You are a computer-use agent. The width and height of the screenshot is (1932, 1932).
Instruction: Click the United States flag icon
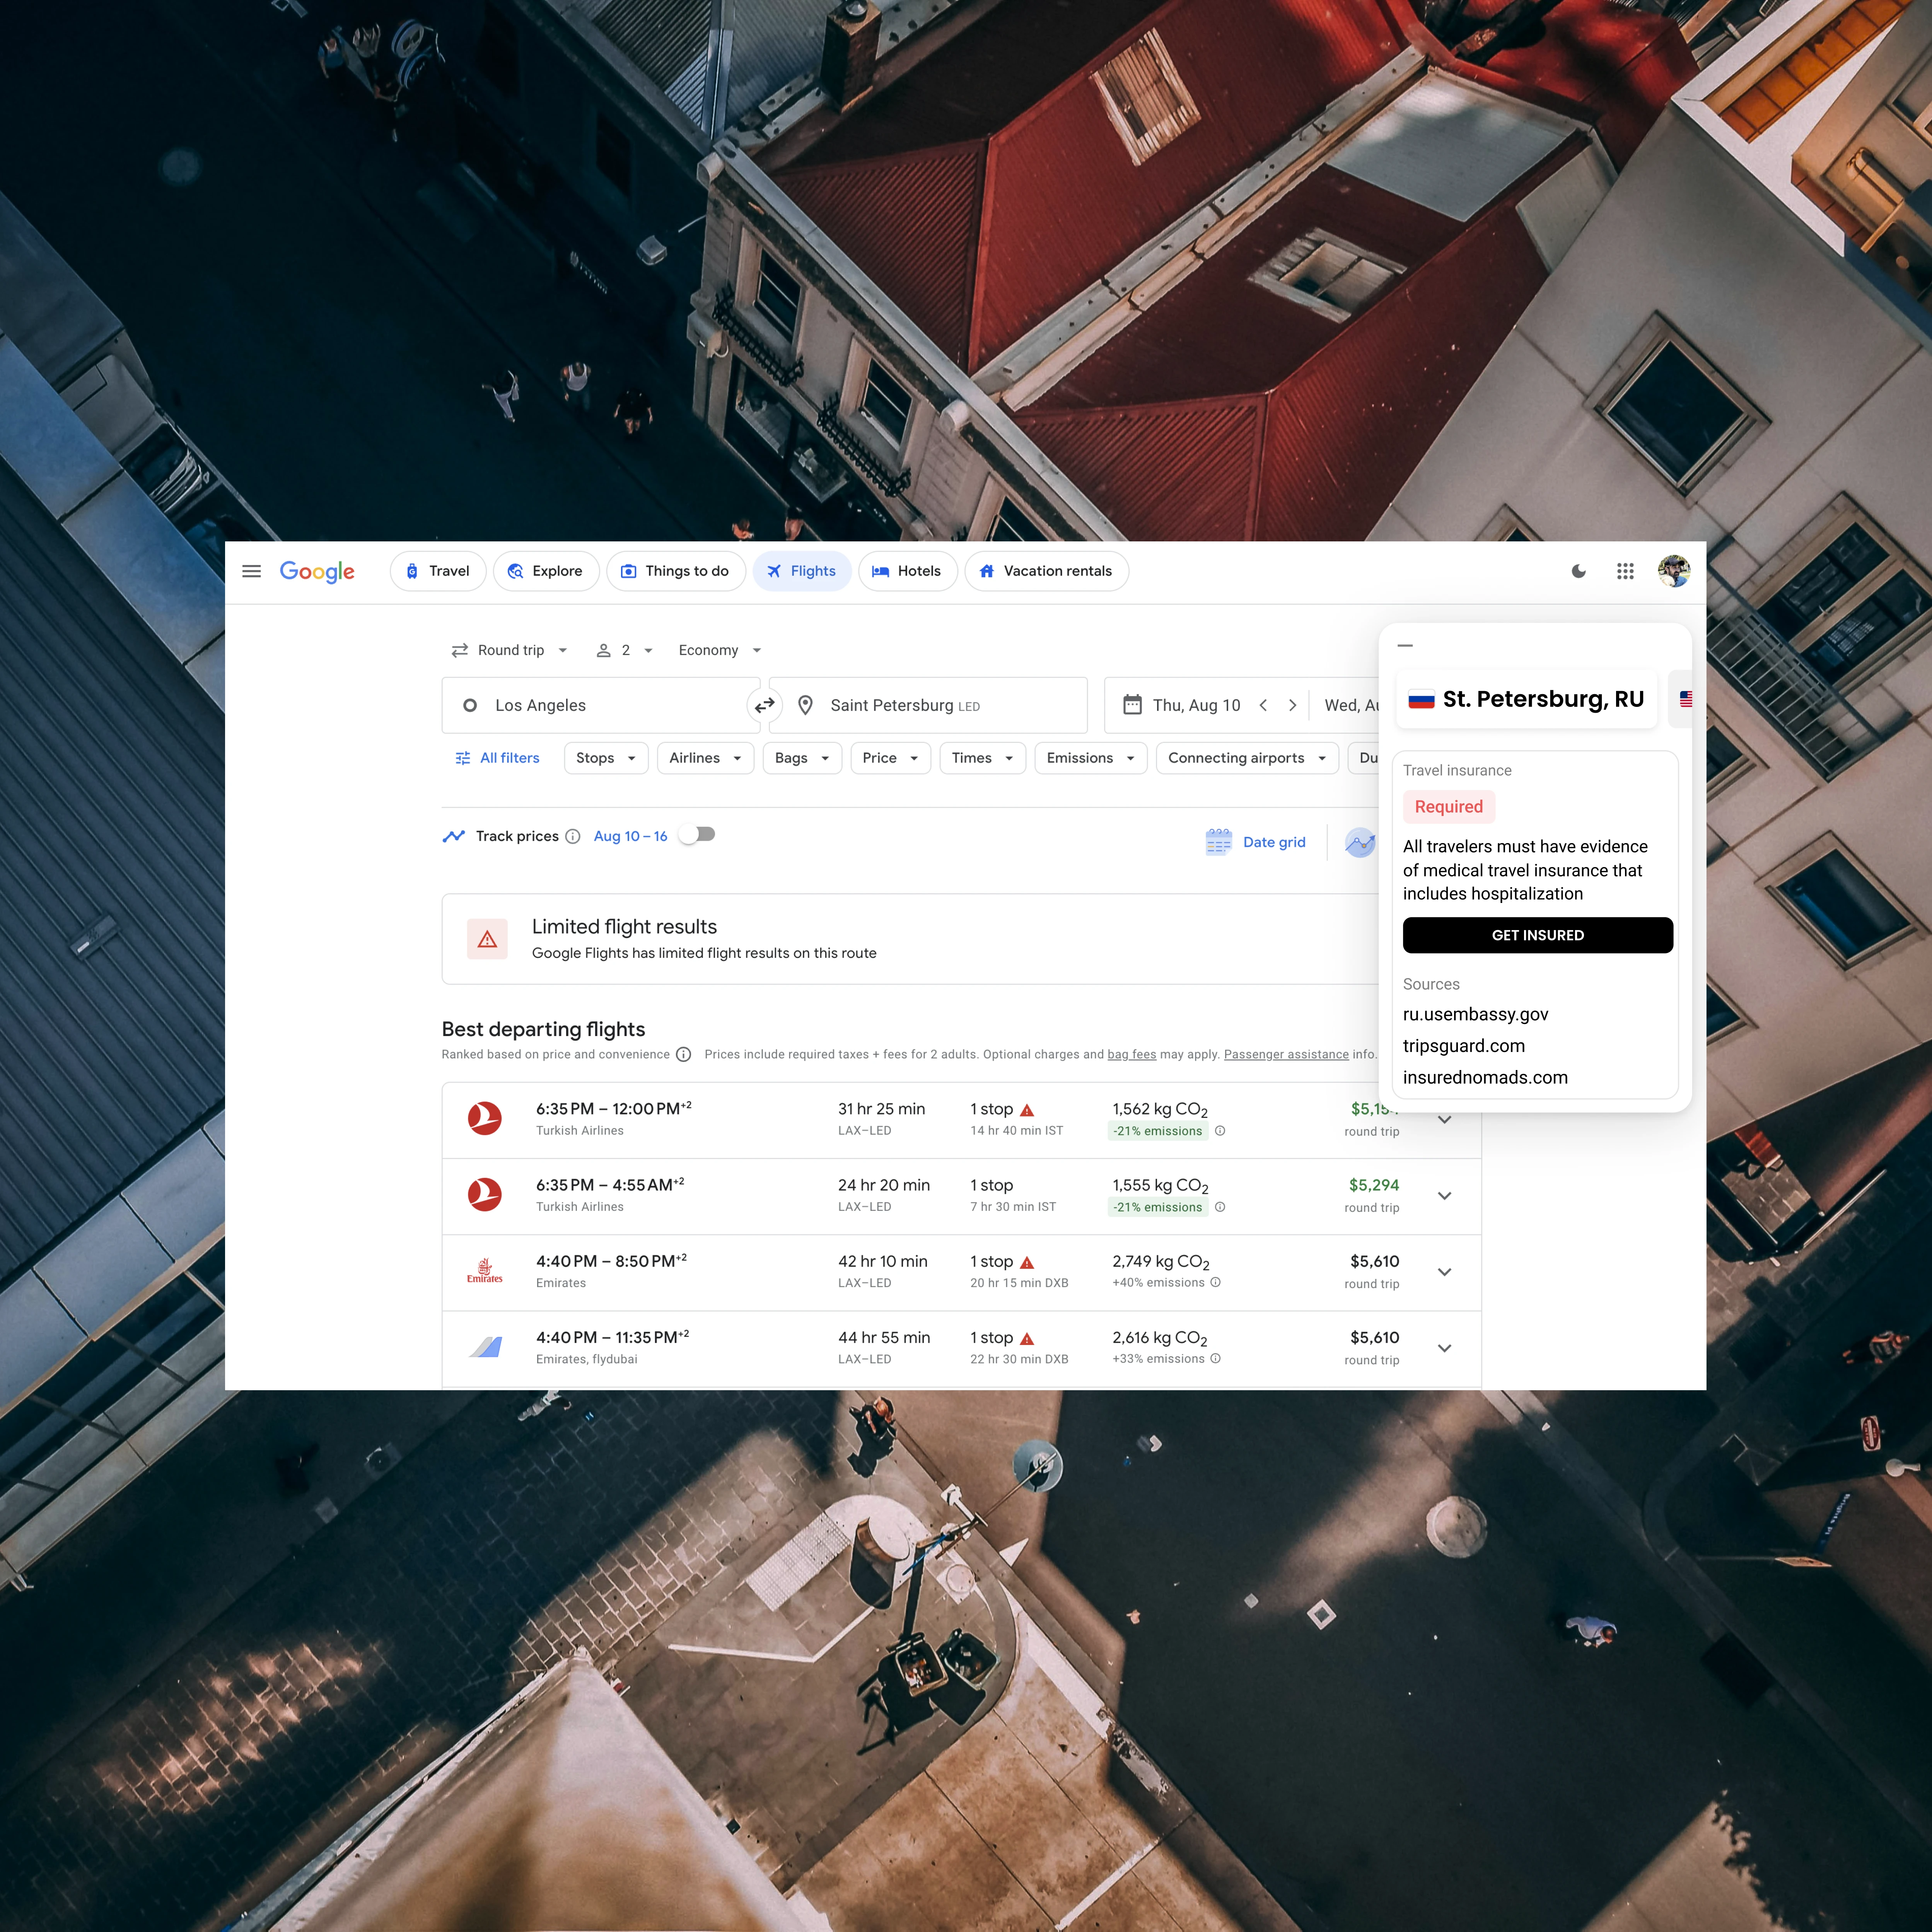[x=1686, y=699]
